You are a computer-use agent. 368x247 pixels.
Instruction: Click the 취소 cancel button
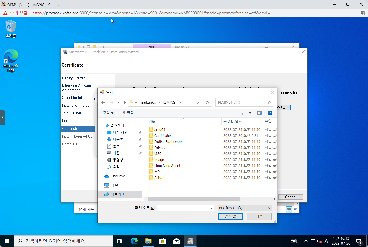click(259, 216)
